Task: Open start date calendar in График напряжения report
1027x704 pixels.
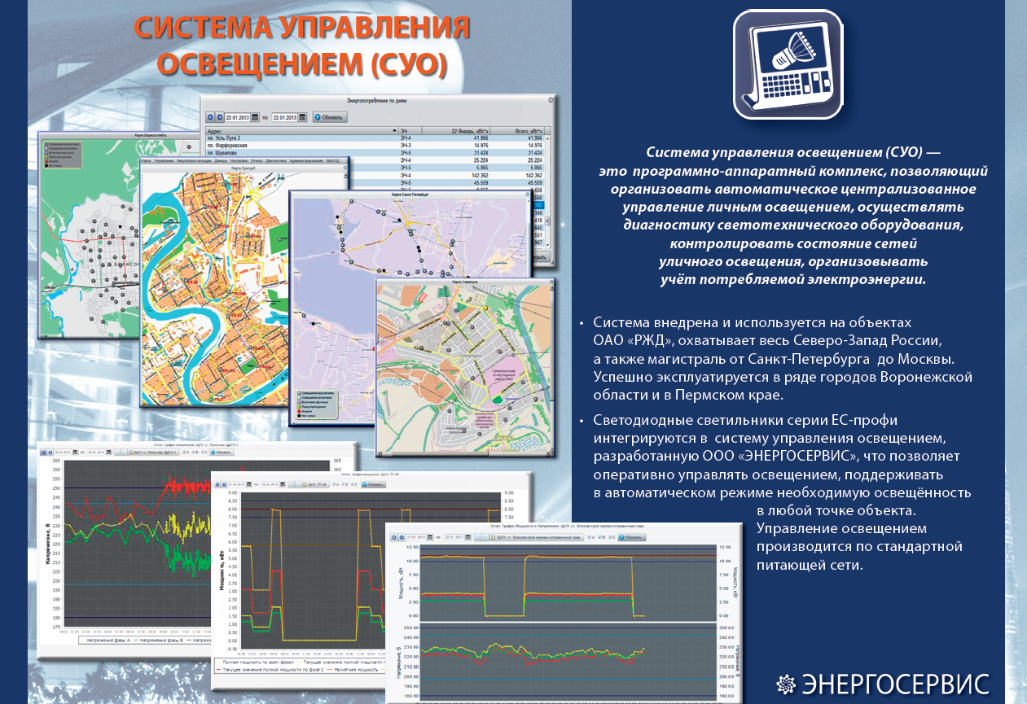Action: click(75, 453)
